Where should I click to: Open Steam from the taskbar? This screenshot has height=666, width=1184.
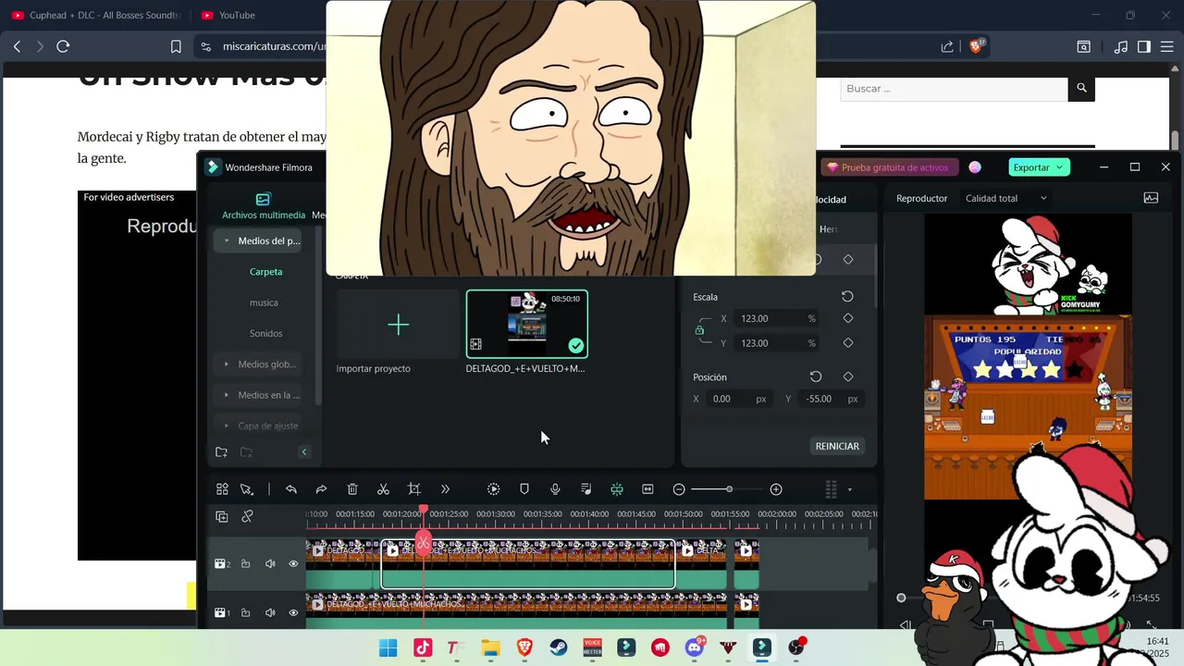point(559,647)
